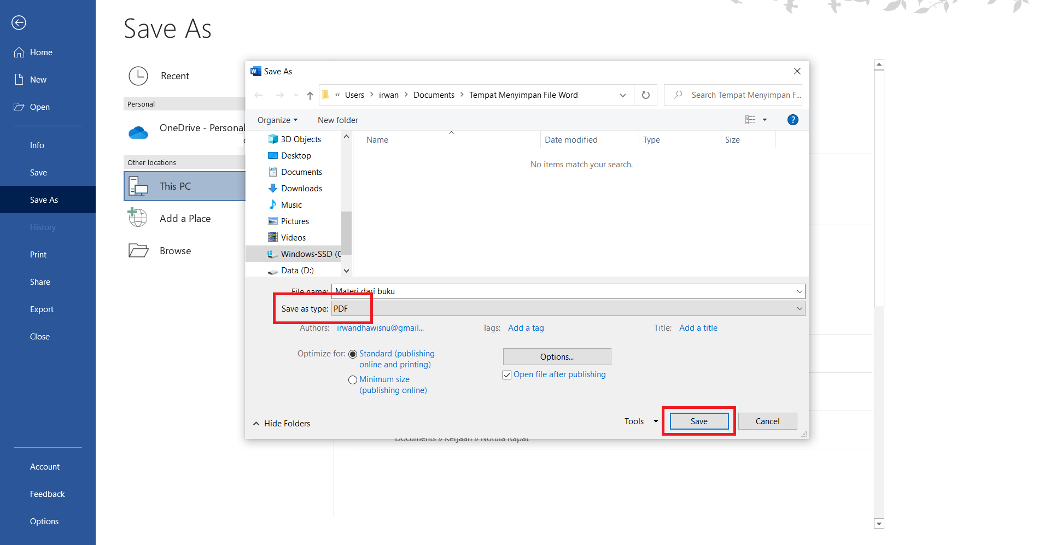Expand the Save as type dropdown
This screenshot has height=545, width=1050.
(x=799, y=309)
